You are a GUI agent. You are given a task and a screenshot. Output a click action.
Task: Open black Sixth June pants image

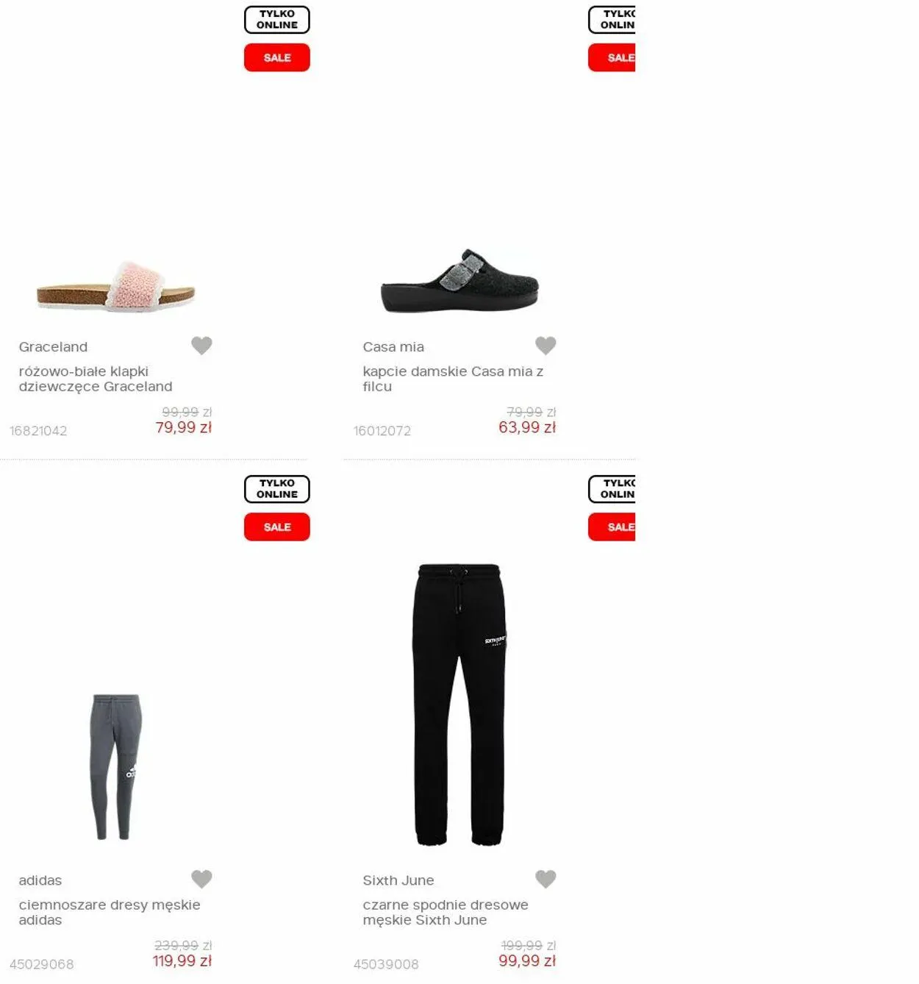click(459, 705)
